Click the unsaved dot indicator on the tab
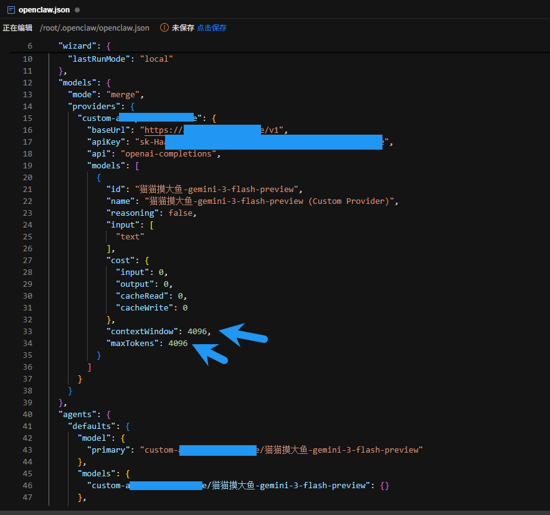This screenshot has width=550, height=515. 77,10
